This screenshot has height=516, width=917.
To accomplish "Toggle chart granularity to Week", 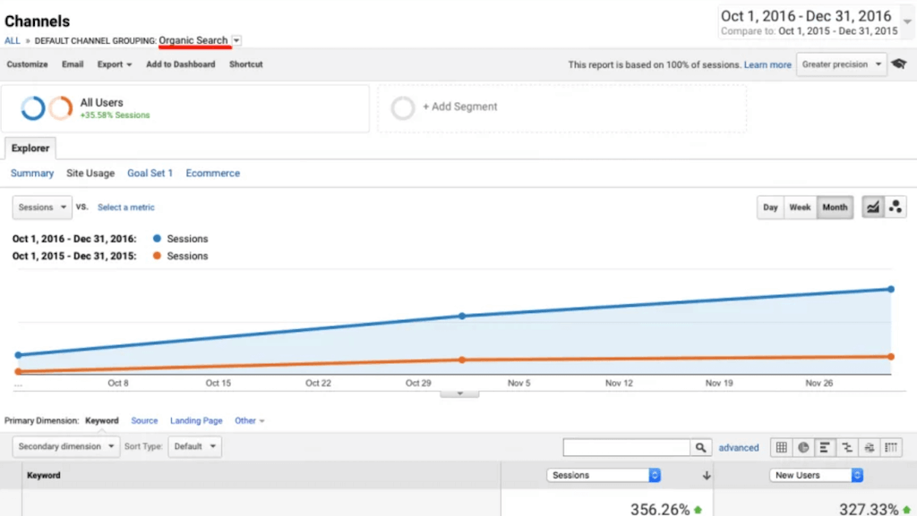I will (x=800, y=207).
